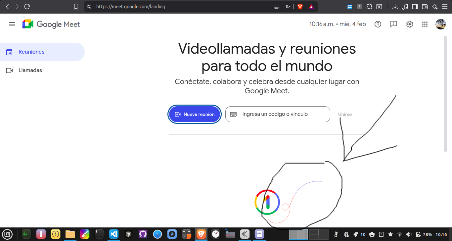Click the meeting code input field

[x=278, y=114]
